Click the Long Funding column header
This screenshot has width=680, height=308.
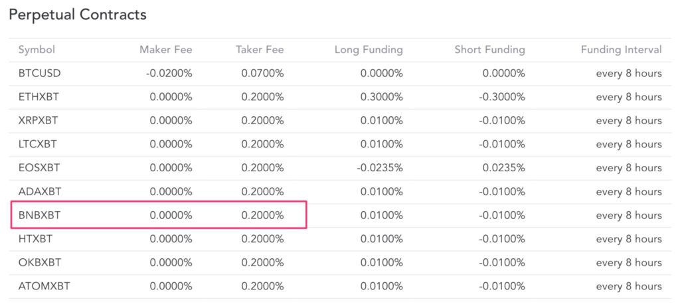(369, 50)
